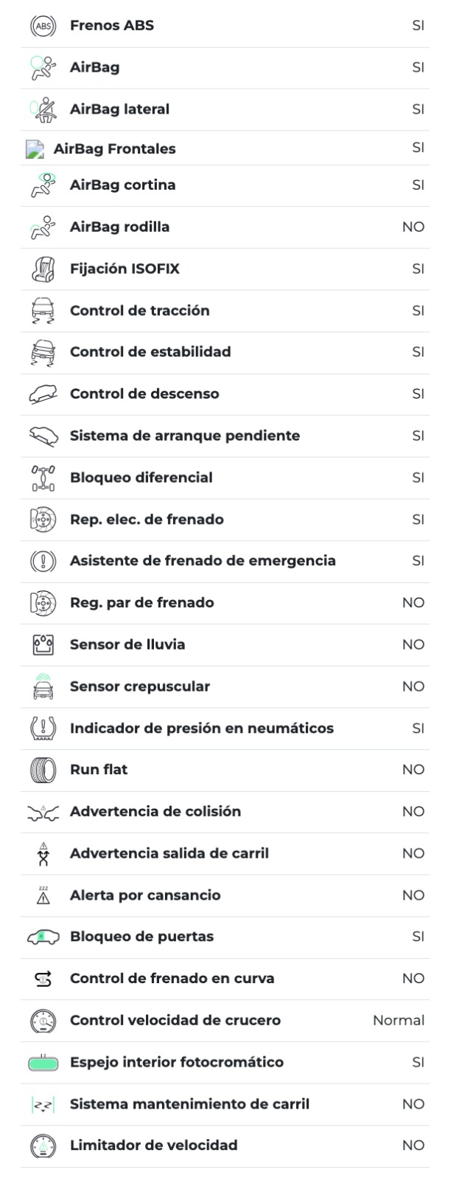Image resolution: width=459 pixels, height=1181 pixels.
Task: Click the traction control car icon
Action: click(43, 311)
